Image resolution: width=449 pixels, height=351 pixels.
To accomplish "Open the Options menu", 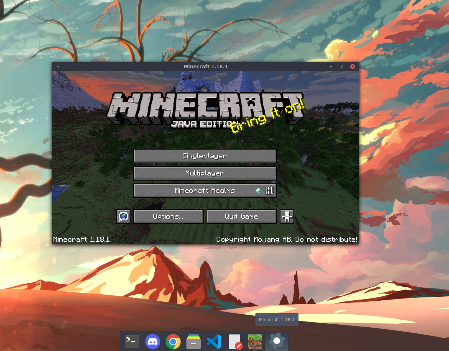I will (x=168, y=216).
